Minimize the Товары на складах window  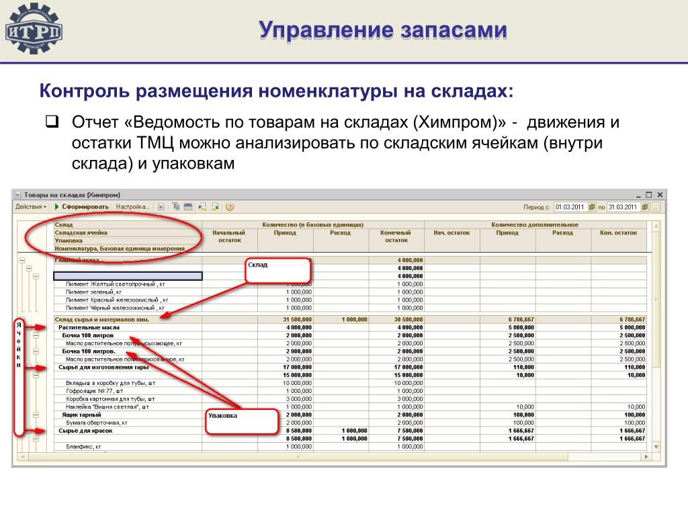638,195
